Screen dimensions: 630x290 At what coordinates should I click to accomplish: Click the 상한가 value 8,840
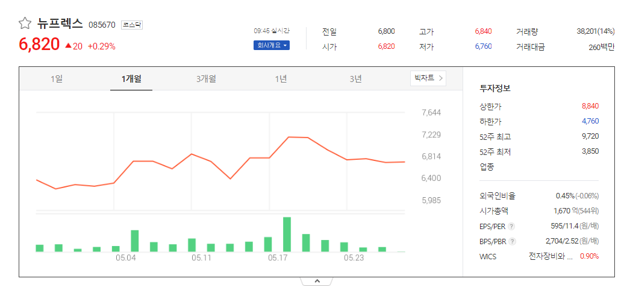pyautogui.click(x=590, y=106)
